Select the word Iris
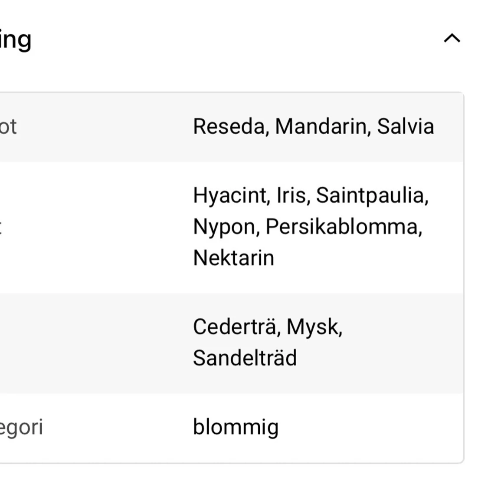 point(293,195)
